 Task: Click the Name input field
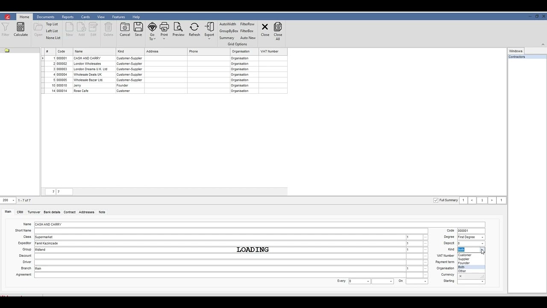pyautogui.click(x=259, y=225)
